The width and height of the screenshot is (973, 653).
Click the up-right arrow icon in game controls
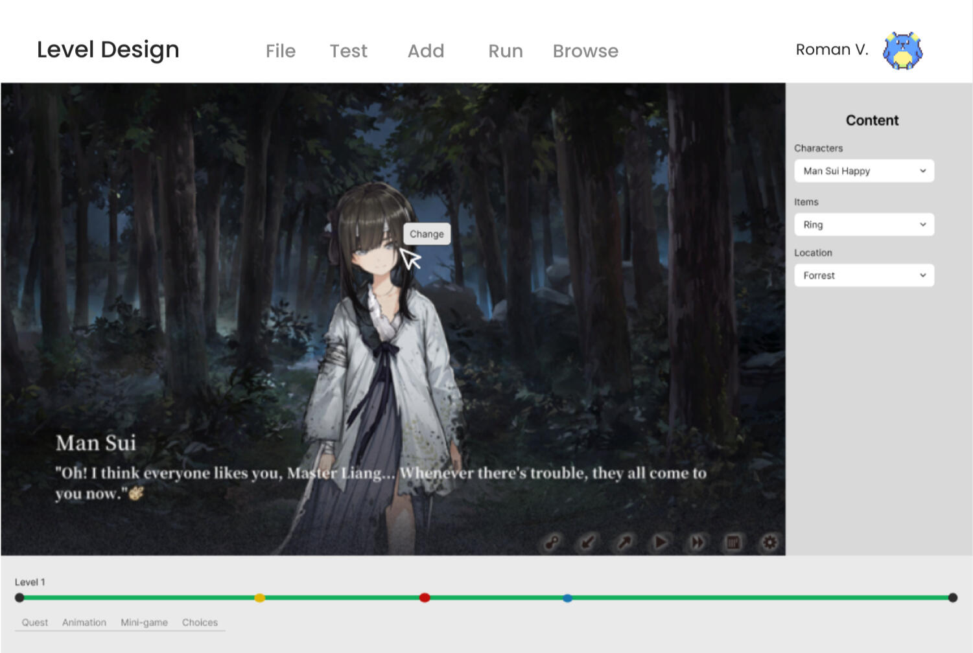[x=624, y=542]
